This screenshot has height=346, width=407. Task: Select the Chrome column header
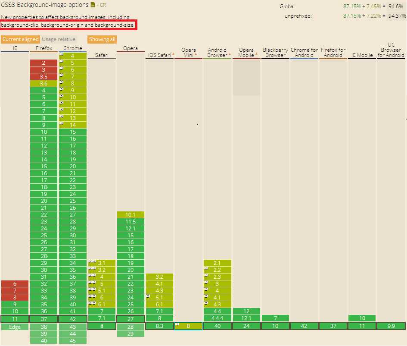pyautogui.click(x=73, y=48)
